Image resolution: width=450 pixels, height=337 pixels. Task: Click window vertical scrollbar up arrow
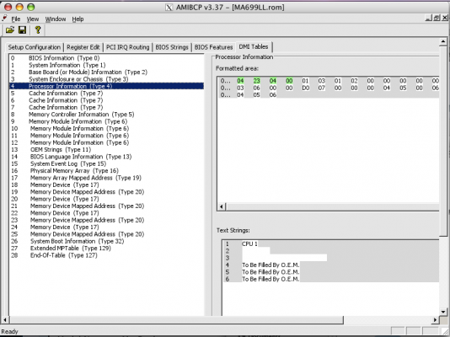[443, 41]
